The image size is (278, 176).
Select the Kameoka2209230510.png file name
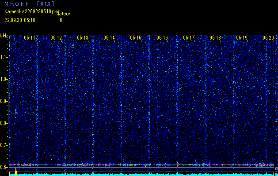[32, 11]
